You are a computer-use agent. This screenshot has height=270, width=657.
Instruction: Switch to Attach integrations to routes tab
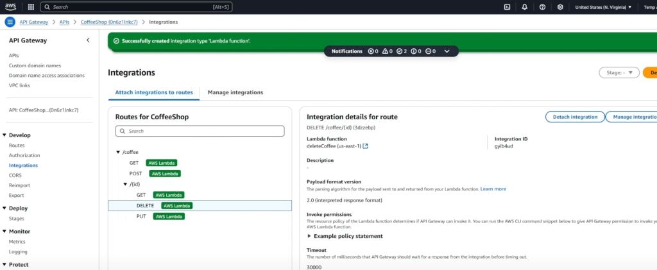(x=154, y=92)
